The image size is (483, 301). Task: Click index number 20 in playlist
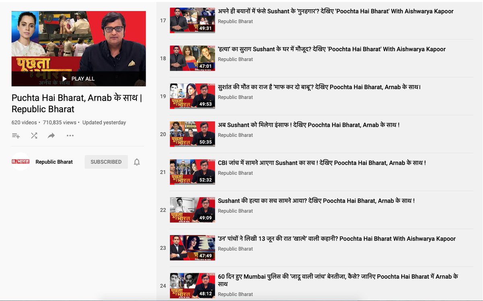163,134
